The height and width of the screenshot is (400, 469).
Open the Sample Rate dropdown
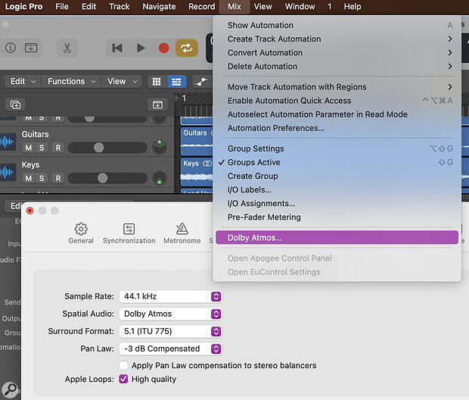[x=170, y=296]
